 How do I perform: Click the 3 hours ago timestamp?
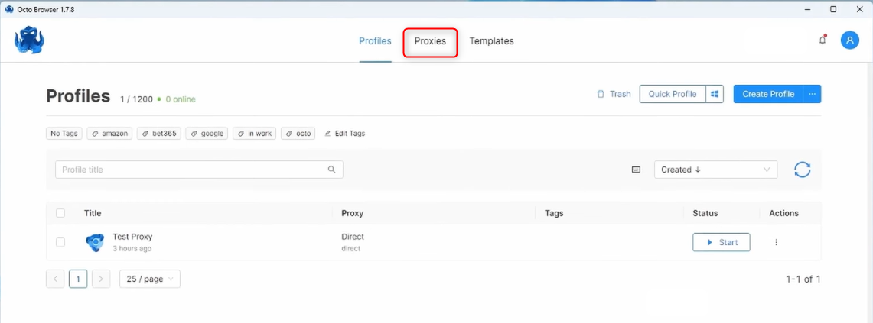click(132, 248)
